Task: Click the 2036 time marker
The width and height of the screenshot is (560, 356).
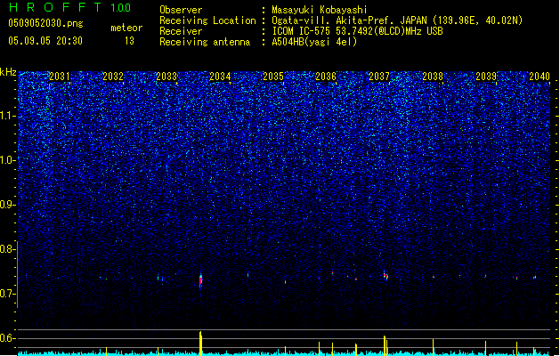Action: (326, 76)
